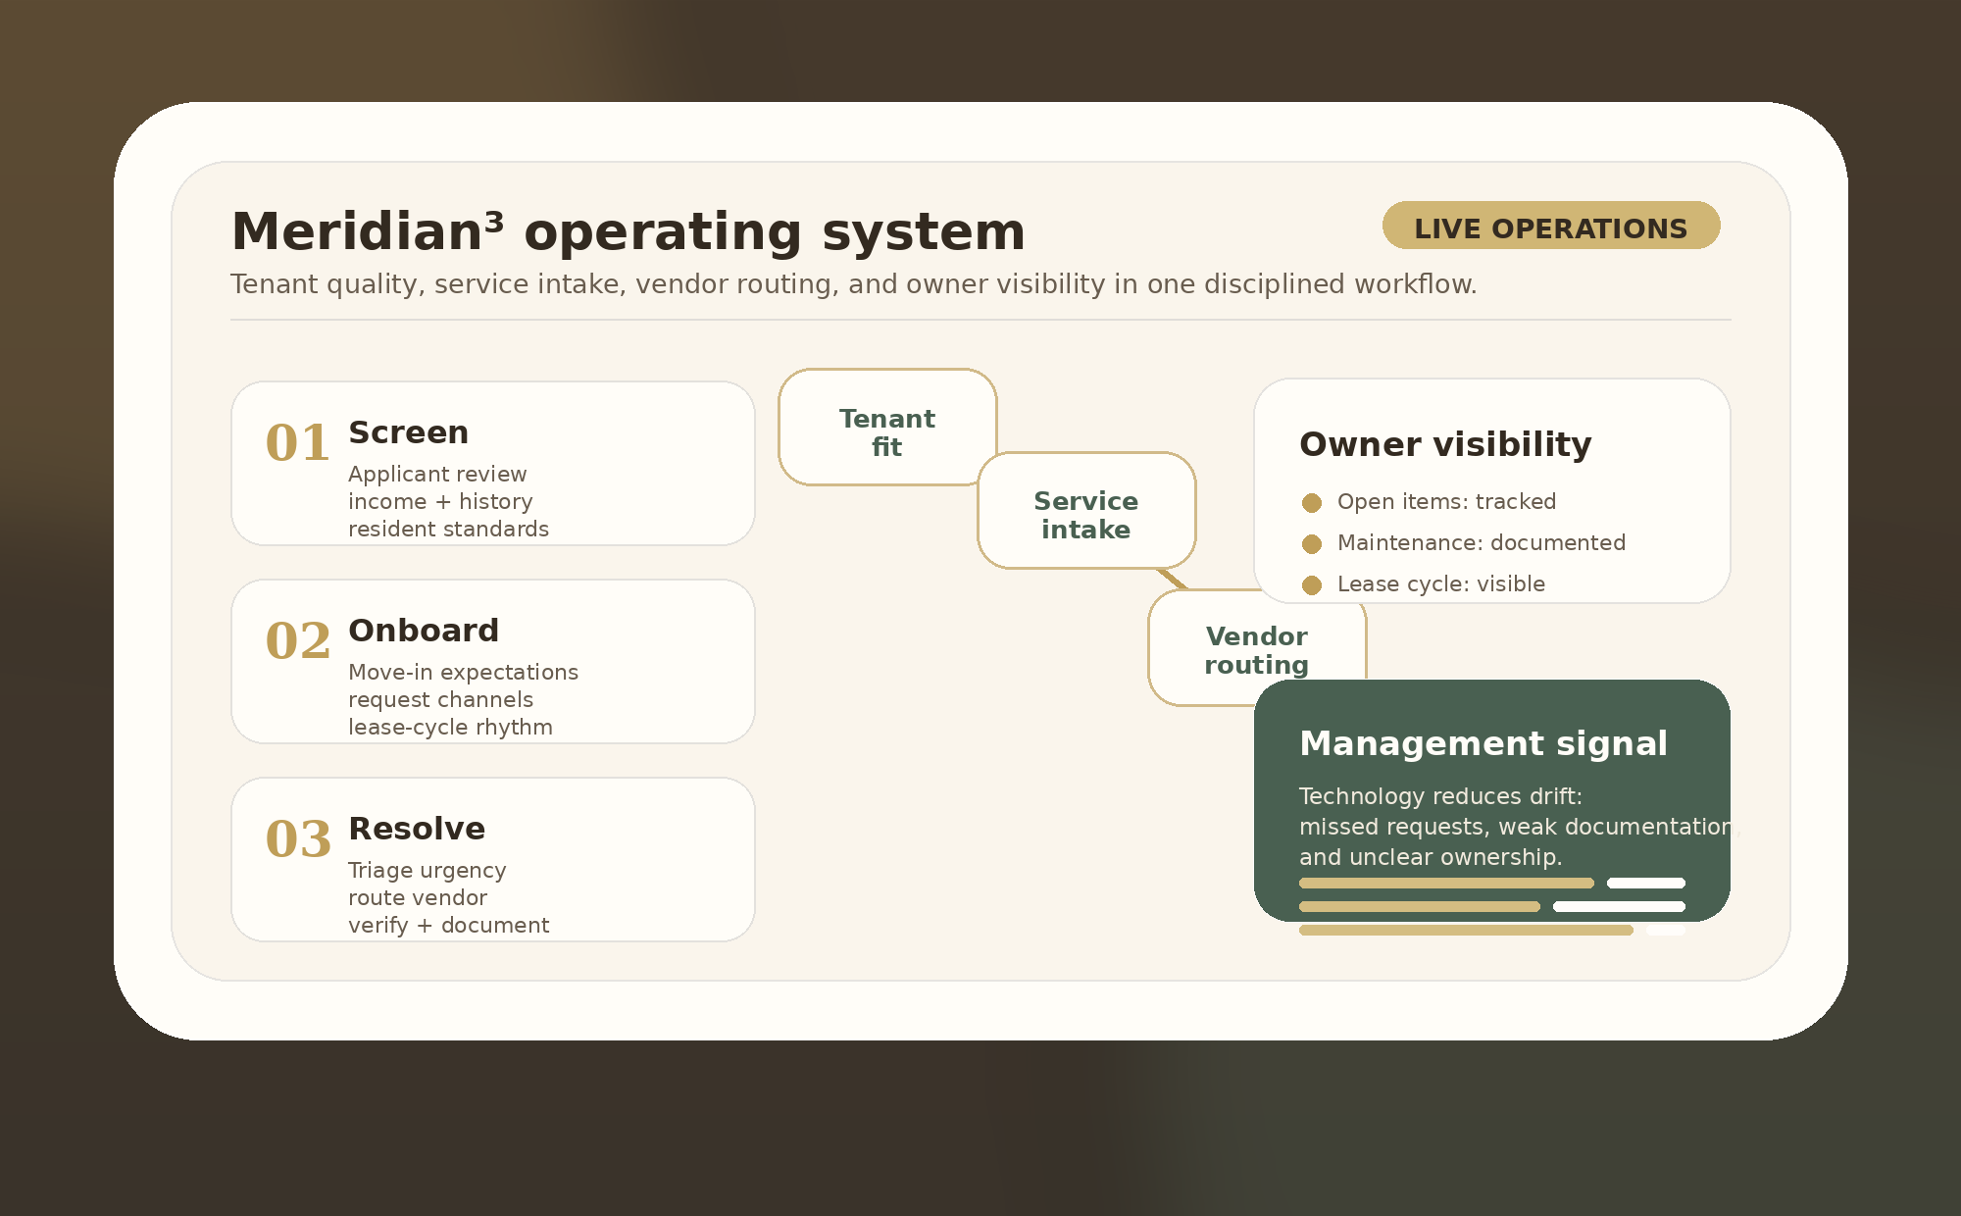The width and height of the screenshot is (1961, 1216).
Task: Click the Resolve heading
Action: coord(417,829)
